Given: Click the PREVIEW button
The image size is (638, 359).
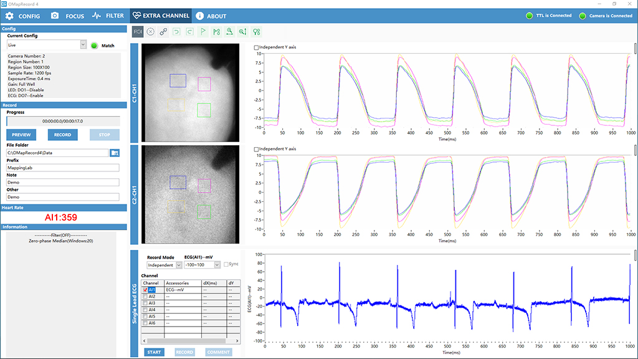Looking at the screenshot, I should tap(21, 135).
